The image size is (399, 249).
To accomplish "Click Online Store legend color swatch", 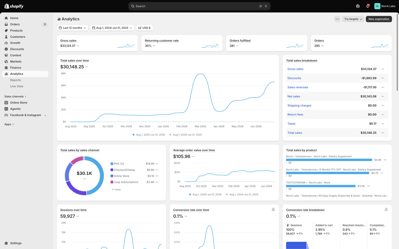I will pyautogui.click(x=112, y=176).
